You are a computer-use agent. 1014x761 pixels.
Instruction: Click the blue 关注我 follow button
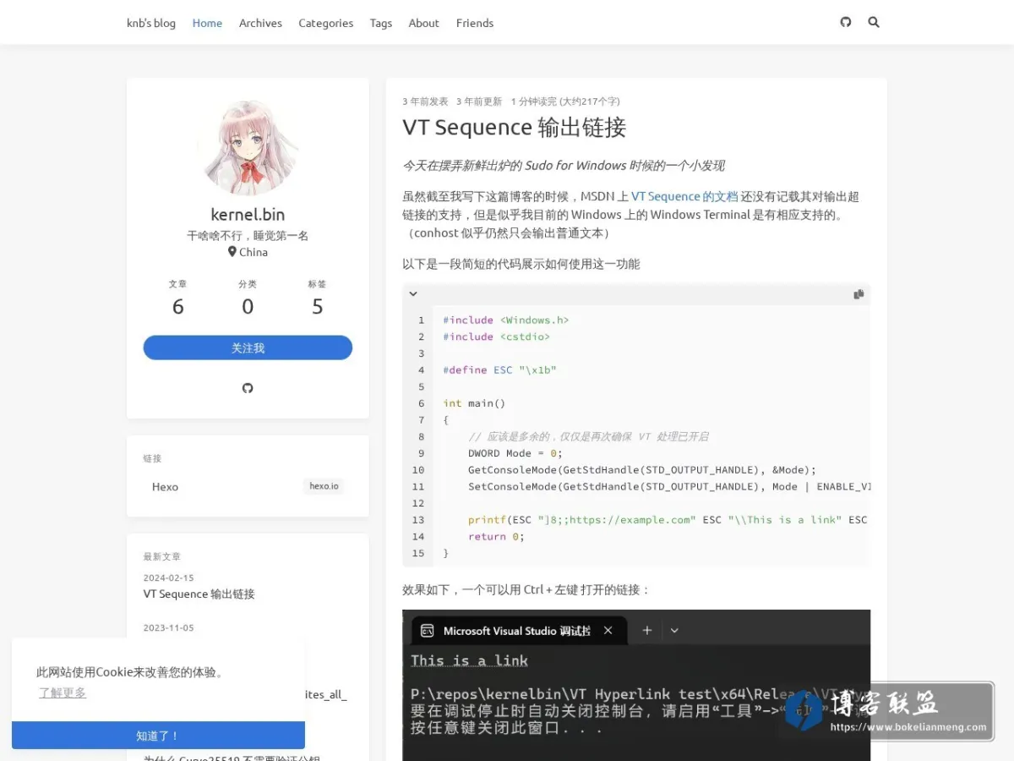coord(248,348)
